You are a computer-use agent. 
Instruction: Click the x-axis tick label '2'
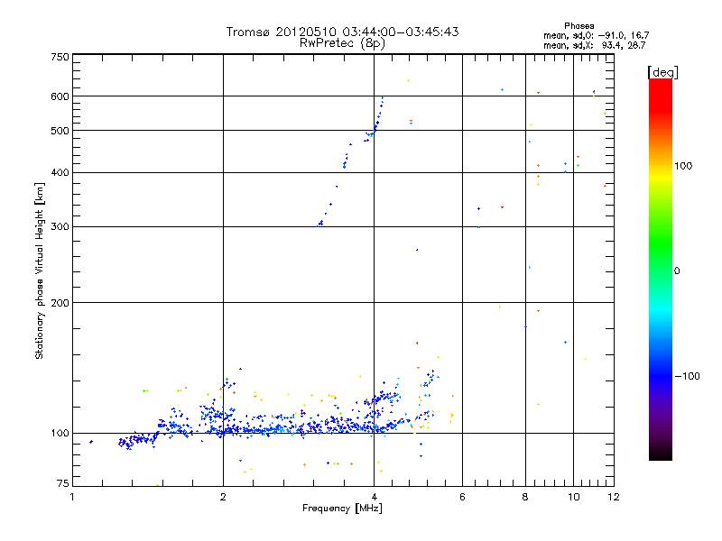click(x=223, y=497)
